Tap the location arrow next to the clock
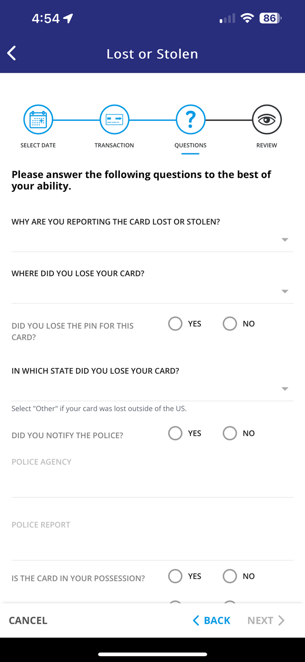 (67, 18)
